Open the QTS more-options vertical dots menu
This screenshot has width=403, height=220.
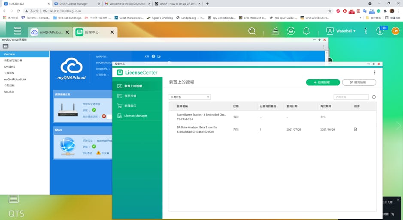click(366, 31)
